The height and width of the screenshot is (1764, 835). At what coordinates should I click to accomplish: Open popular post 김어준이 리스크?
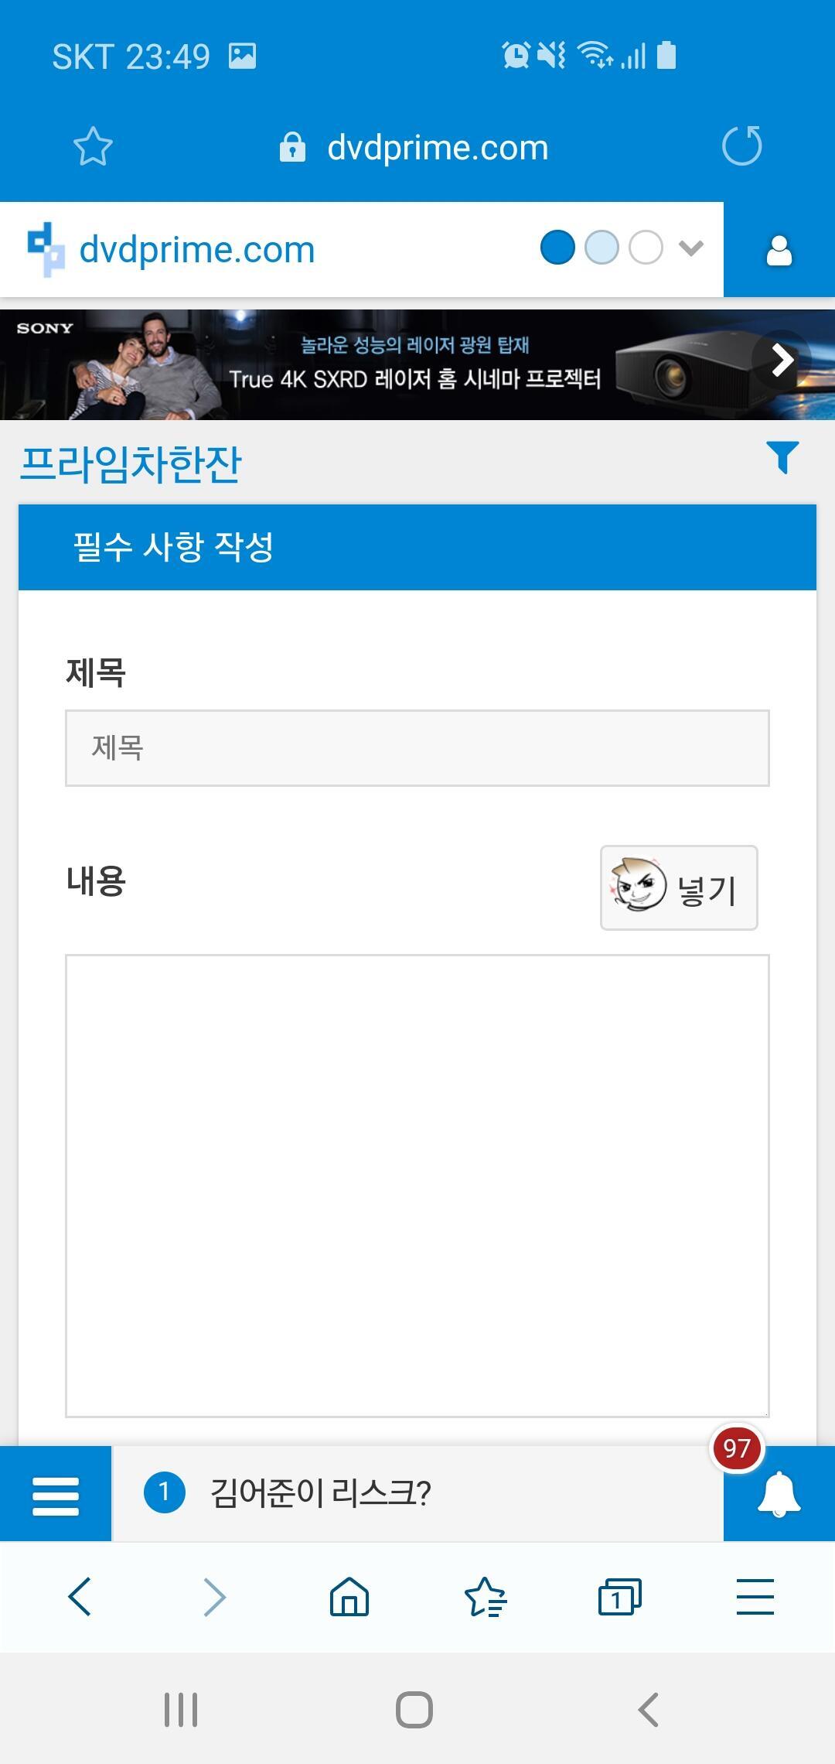320,1493
